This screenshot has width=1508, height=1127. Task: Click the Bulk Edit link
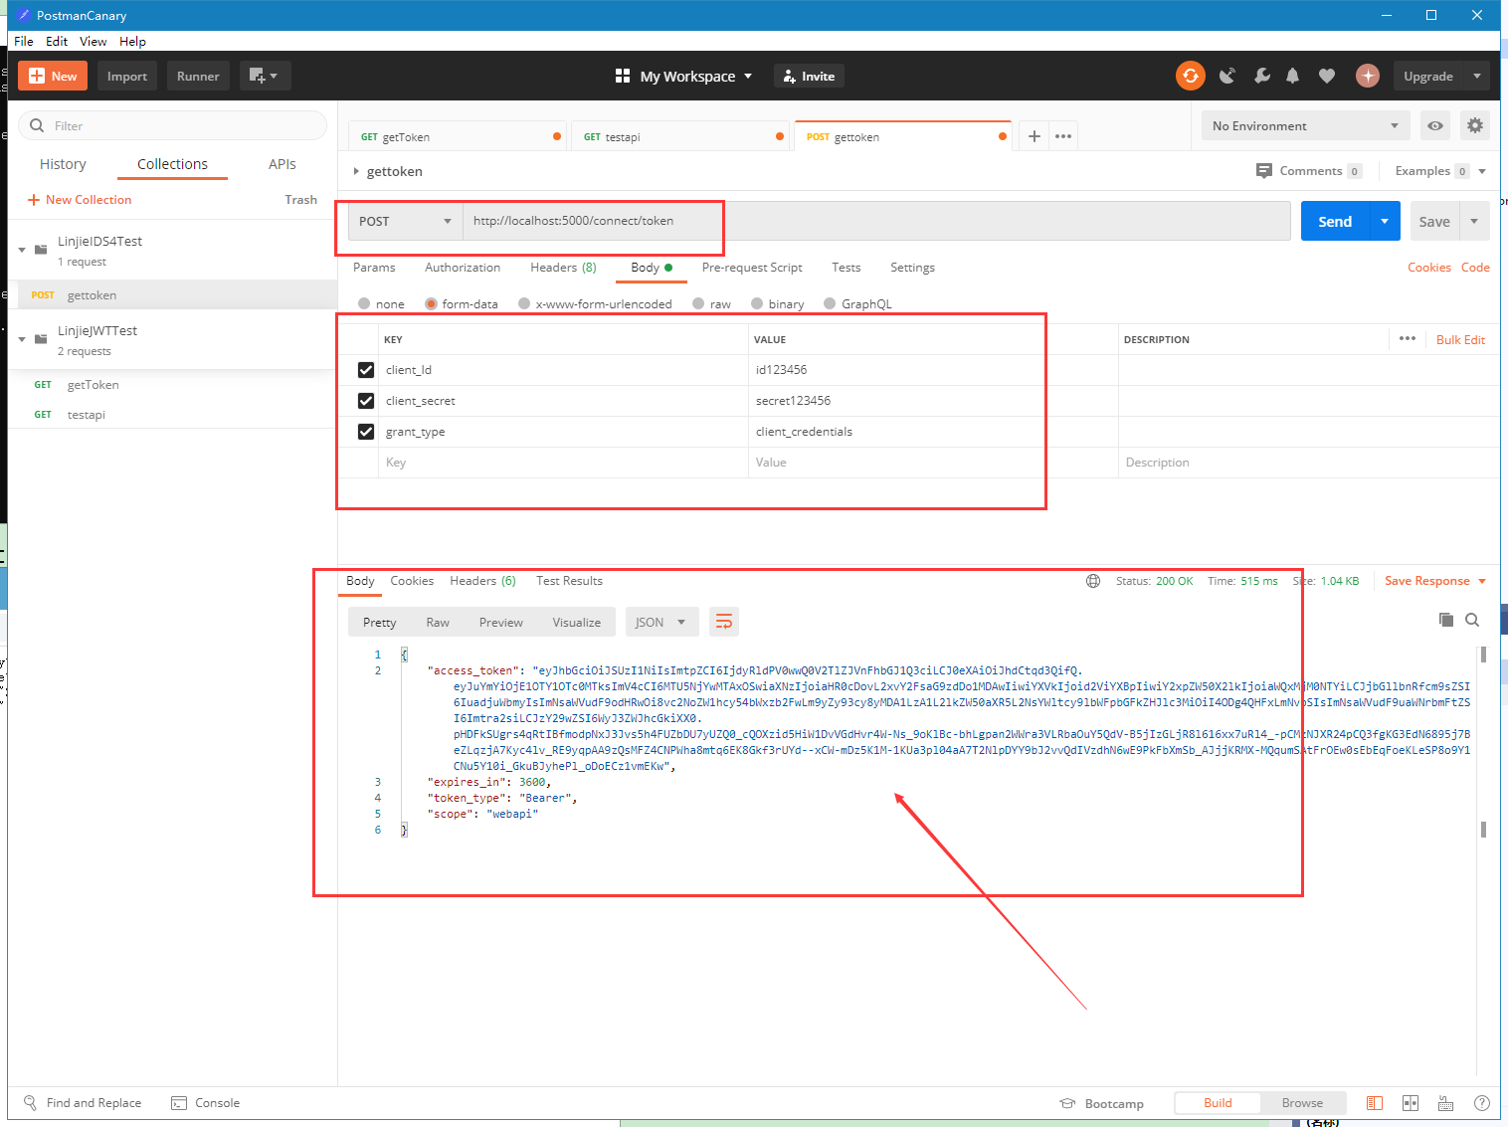1460,339
